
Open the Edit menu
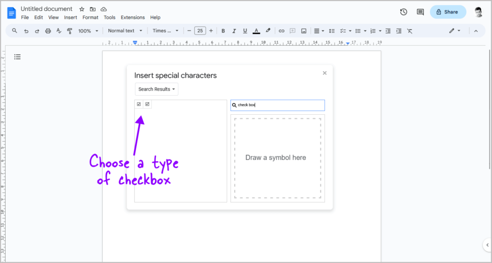pyautogui.click(x=39, y=17)
